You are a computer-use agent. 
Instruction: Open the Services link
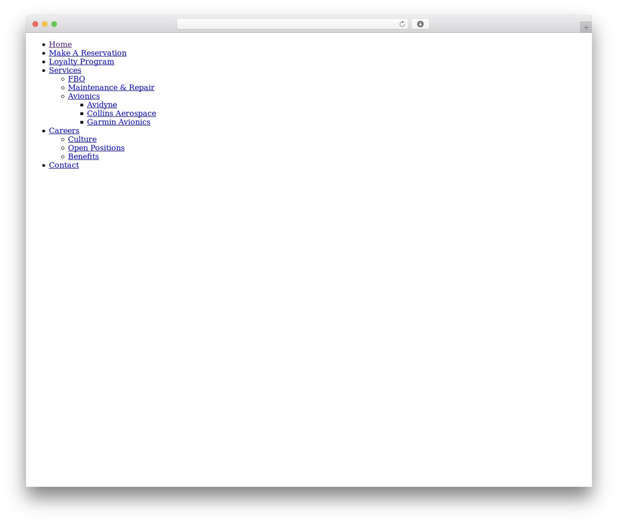65,71
